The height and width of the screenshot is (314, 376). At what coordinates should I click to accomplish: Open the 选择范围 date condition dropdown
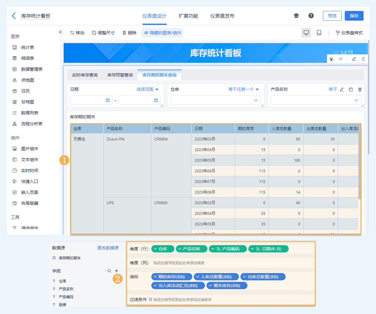(147, 89)
